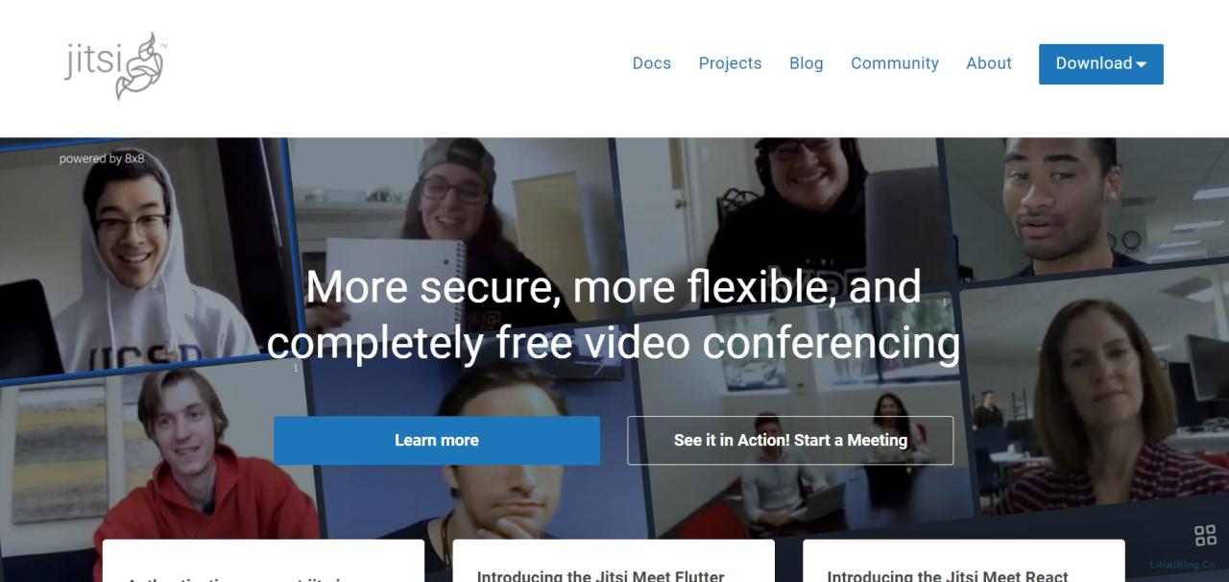Screen dimensions: 1229x582
Task: Click See it in Action! Start a Meeting
Action: 790,440
